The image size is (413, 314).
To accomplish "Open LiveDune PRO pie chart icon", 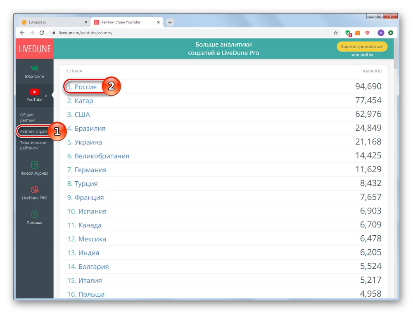I will pyautogui.click(x=35, y=190).
